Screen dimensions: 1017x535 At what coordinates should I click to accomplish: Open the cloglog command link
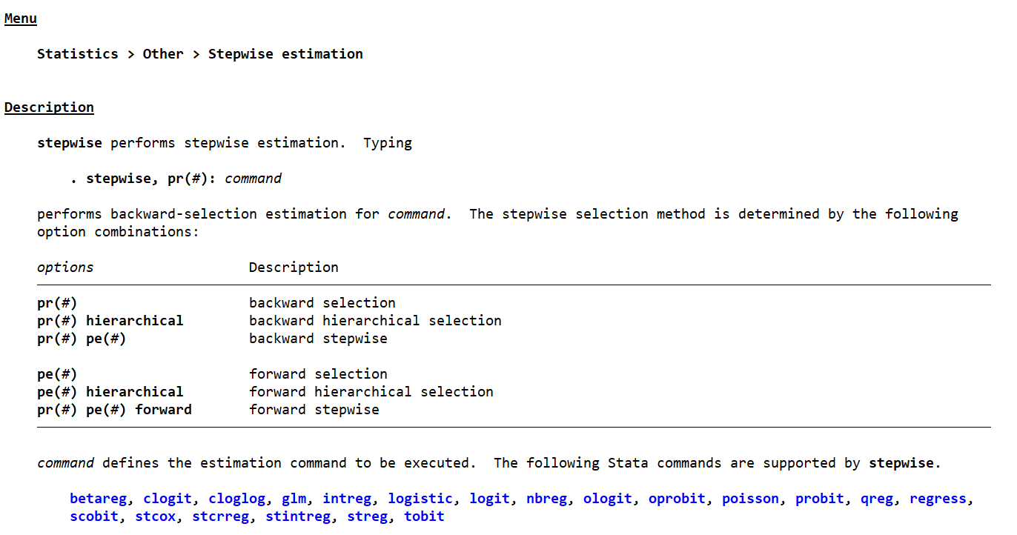[x=236, y=499]
